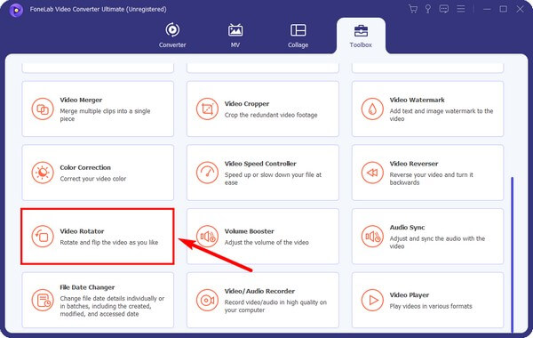This screenshot has height=338, width=533.
Task: Open the Converter tab
Action: 172,36
